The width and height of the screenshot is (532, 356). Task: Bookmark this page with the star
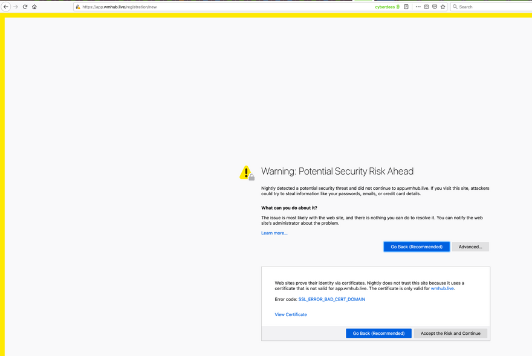pos(443,7)
